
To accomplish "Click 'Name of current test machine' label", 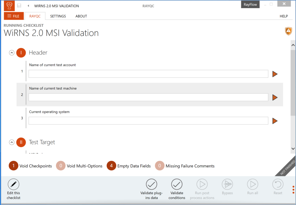I will pyautogui.click(x=53, y=88).
